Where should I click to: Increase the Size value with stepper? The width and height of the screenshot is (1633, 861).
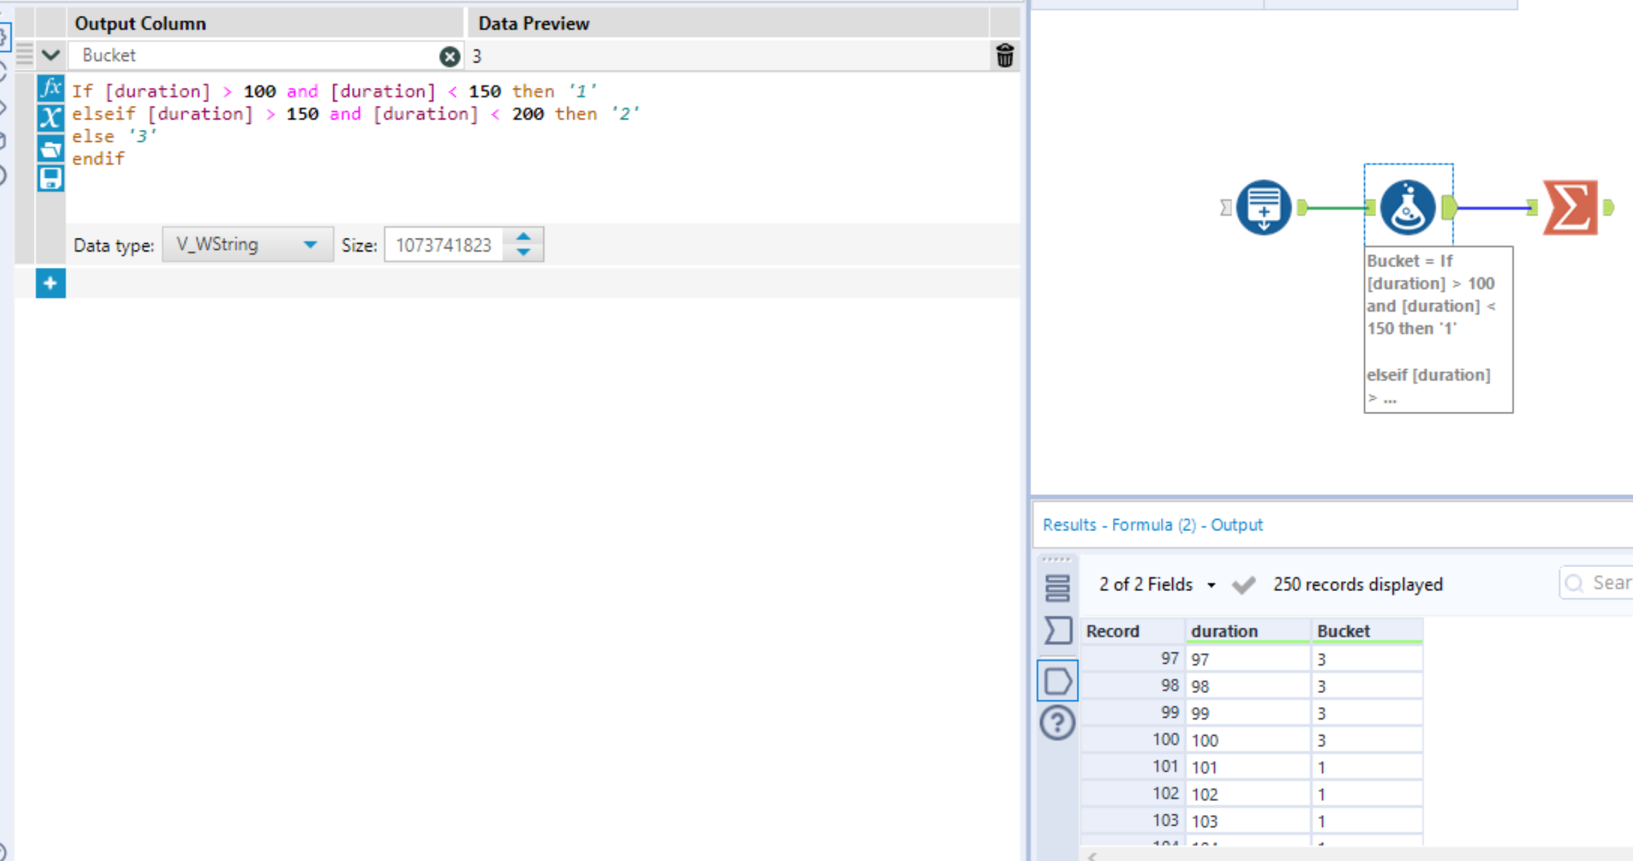tap(524, 237)
